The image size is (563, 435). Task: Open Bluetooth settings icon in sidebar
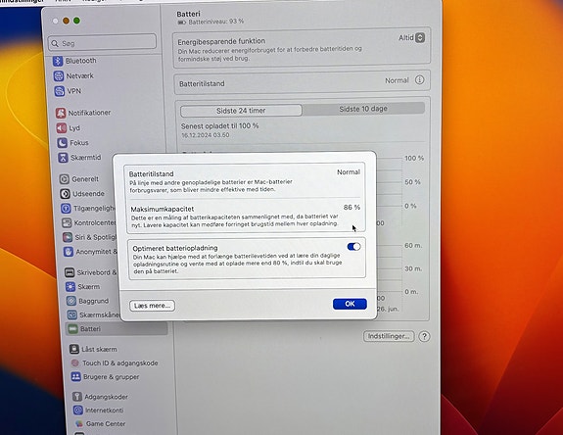(x=58, y=61)
